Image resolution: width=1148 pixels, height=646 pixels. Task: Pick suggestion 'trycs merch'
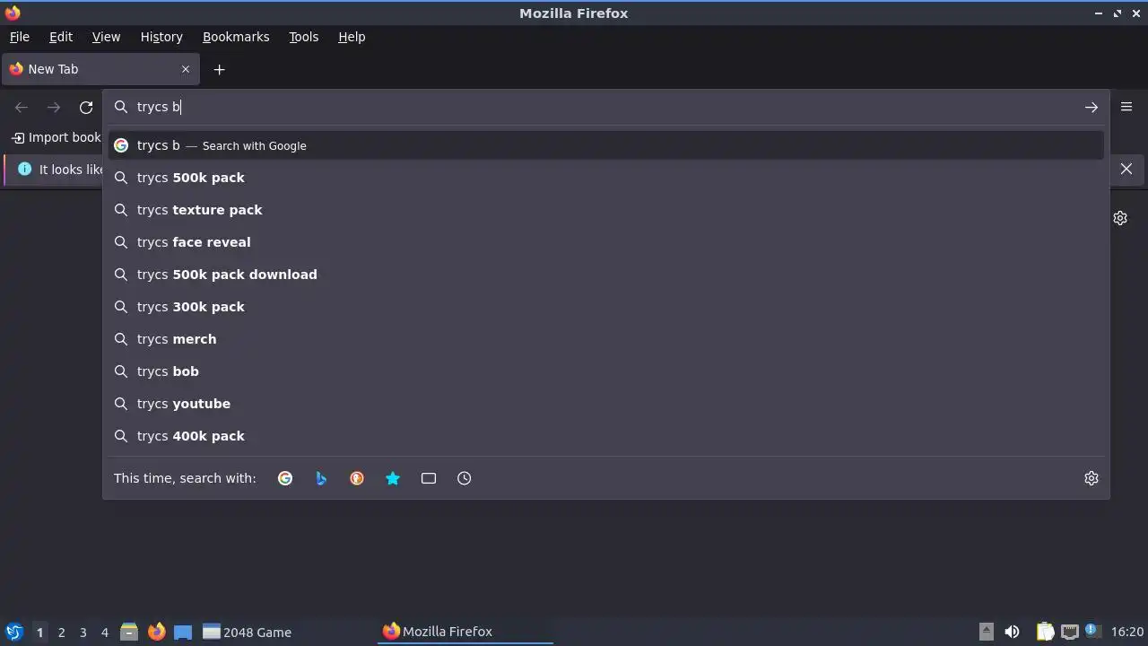click(x=605, y=339)
